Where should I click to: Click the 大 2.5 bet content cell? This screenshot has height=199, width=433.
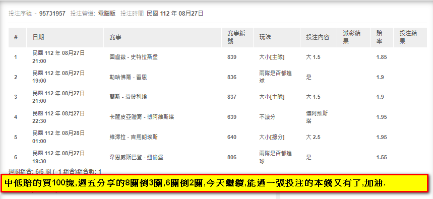coord(313,137)
